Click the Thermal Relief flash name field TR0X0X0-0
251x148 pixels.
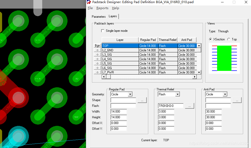171,106
